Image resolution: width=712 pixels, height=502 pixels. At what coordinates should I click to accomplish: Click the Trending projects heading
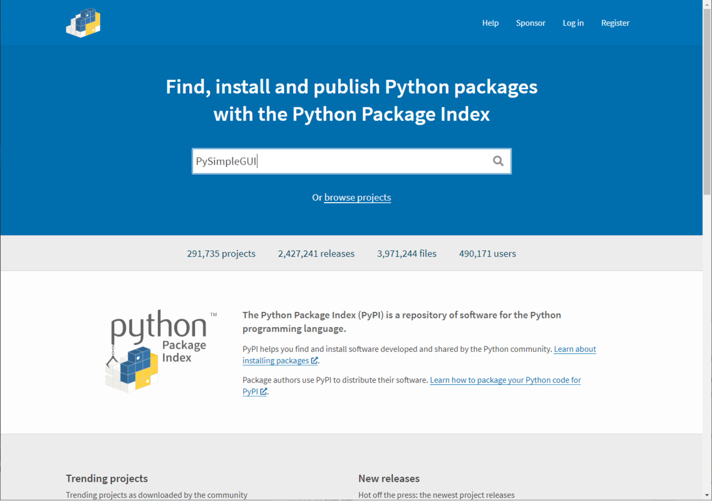(x=107, y=478)
